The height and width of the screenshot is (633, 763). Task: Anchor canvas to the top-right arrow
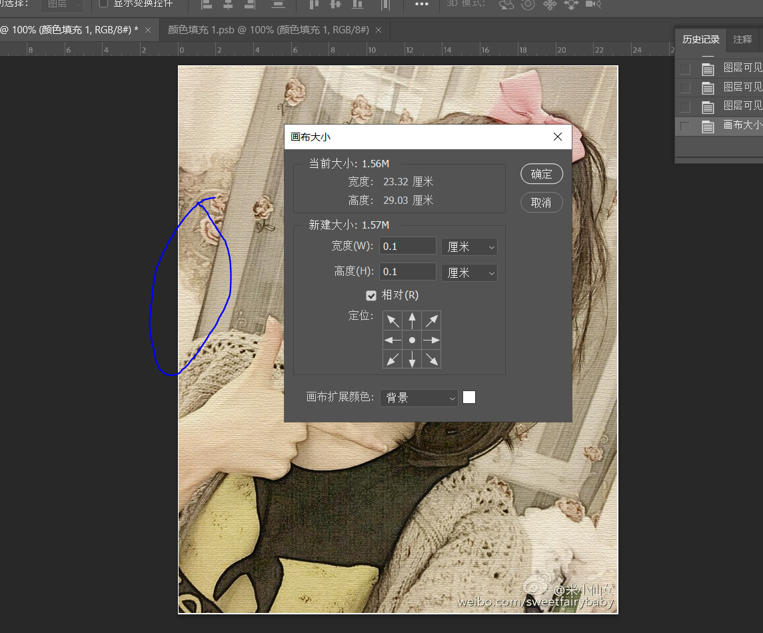[x=431, y=320]
